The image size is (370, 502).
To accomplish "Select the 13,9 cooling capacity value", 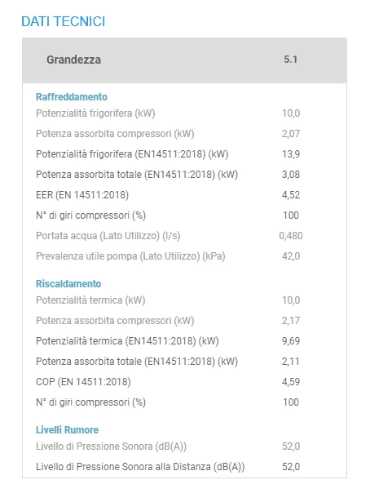I will pos(291,154).
